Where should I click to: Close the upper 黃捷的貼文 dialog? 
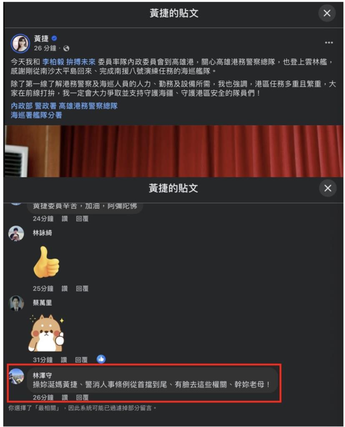(x=327, y=13)
